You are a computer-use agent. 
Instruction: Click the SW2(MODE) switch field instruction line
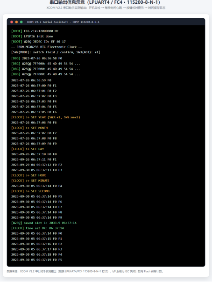[56, 52]
